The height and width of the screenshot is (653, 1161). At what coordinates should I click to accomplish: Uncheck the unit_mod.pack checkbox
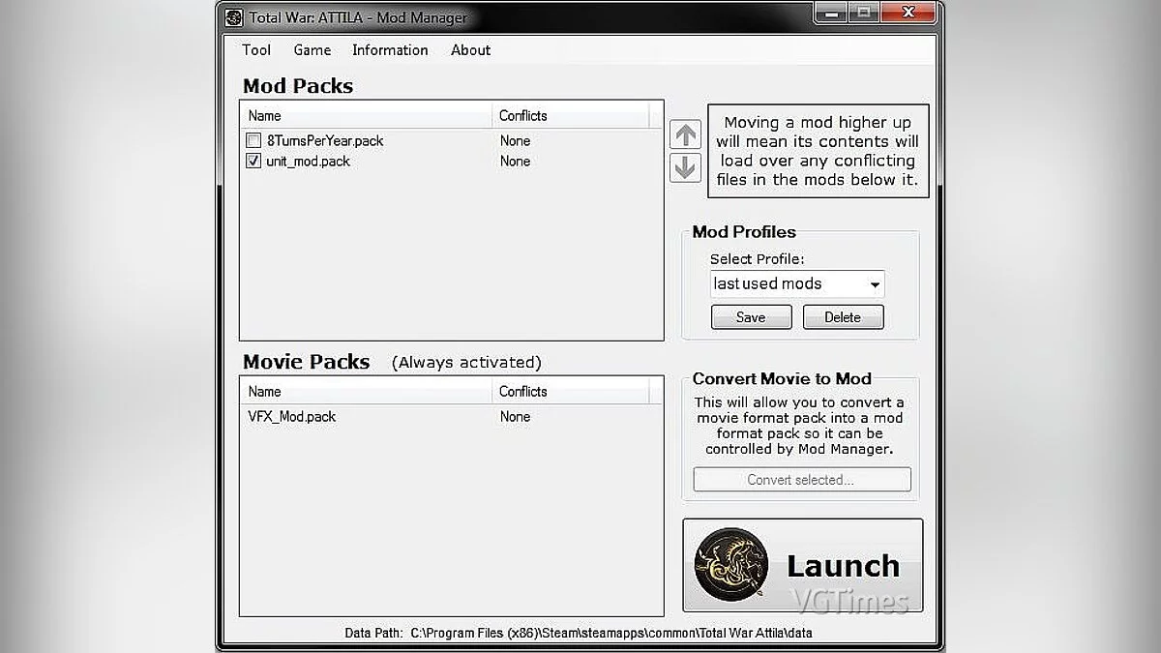click(x=253, y=162)
